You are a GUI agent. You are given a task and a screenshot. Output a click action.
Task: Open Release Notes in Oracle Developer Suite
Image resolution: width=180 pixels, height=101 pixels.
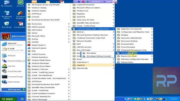coord(134,62)
